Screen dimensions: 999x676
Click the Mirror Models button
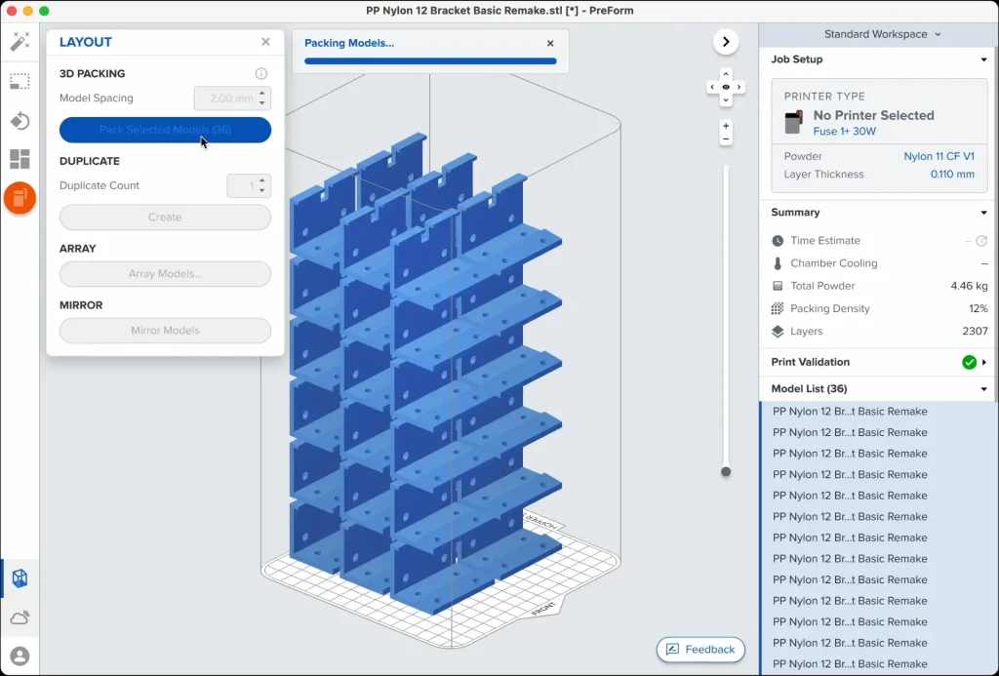(x=165, y=331)
